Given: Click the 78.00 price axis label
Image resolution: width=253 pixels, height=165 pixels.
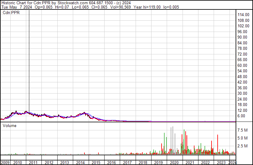Looking at the screenshot, I should 242,48.
